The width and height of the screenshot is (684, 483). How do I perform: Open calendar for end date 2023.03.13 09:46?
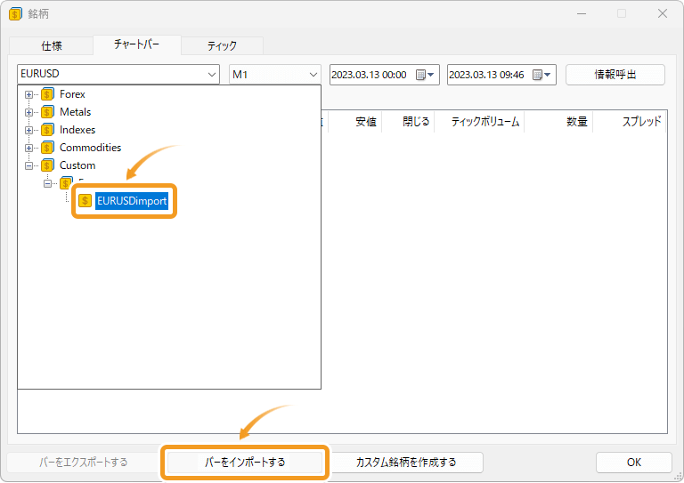(x=541, y=75)
